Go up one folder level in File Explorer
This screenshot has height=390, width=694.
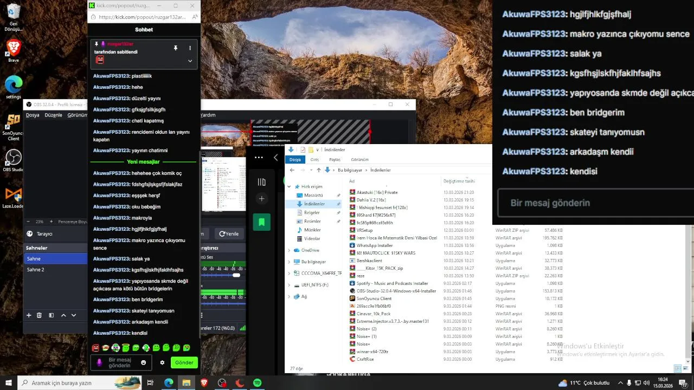click(x=319, y=170)
